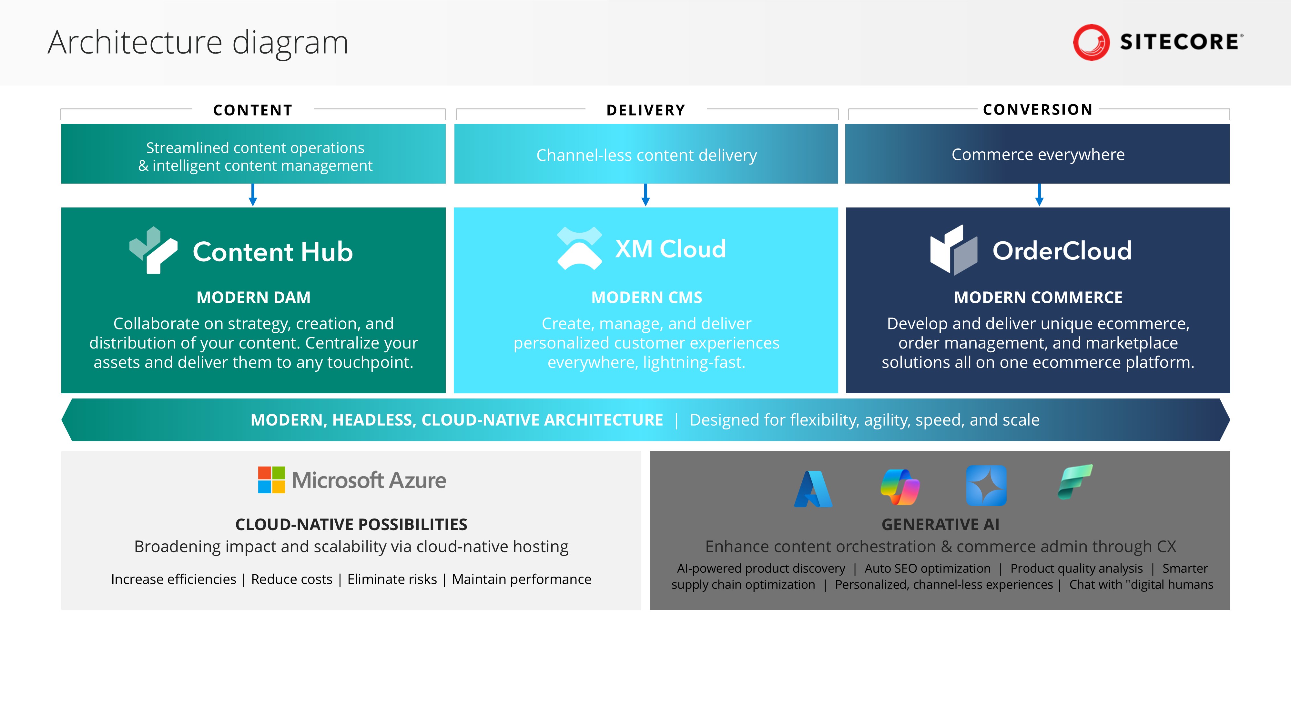Click the arrow below Channel-less content delivery
1291x726 pixels.
[645, 195]
